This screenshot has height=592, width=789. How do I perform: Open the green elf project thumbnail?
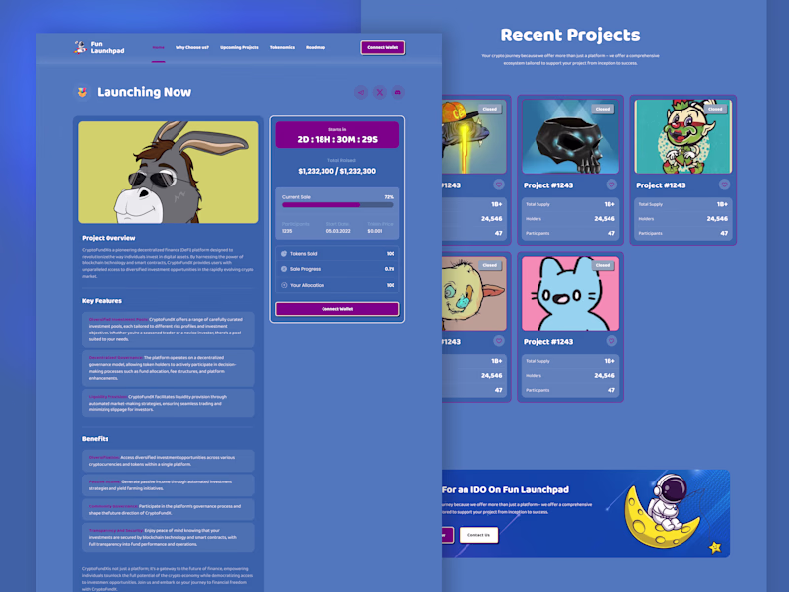(683, 136)
